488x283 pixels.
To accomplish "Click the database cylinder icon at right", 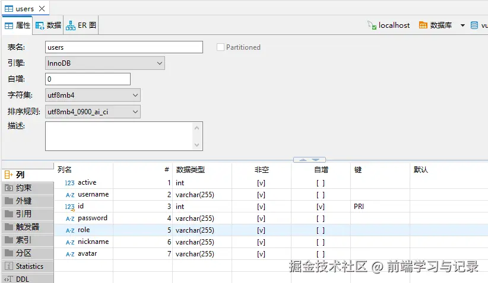I will pyautogui.click(x=474, y=25).
